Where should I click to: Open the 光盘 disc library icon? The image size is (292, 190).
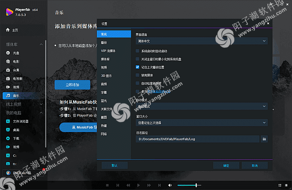(8, 53)
